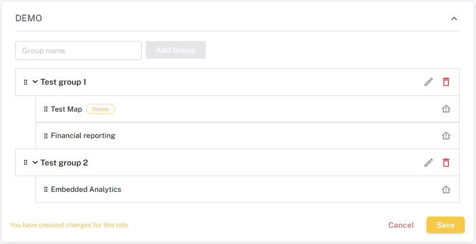This screenshot has height=244, width=476.
Task: Grab drag handle of Test group 2
Action: [25, 163]
